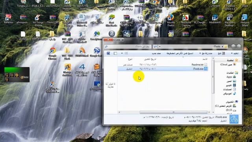Screen dimensions: 252x142
Task: Select Libraries (المكتبات) in the navigation pane
Action: coord(232,73)
